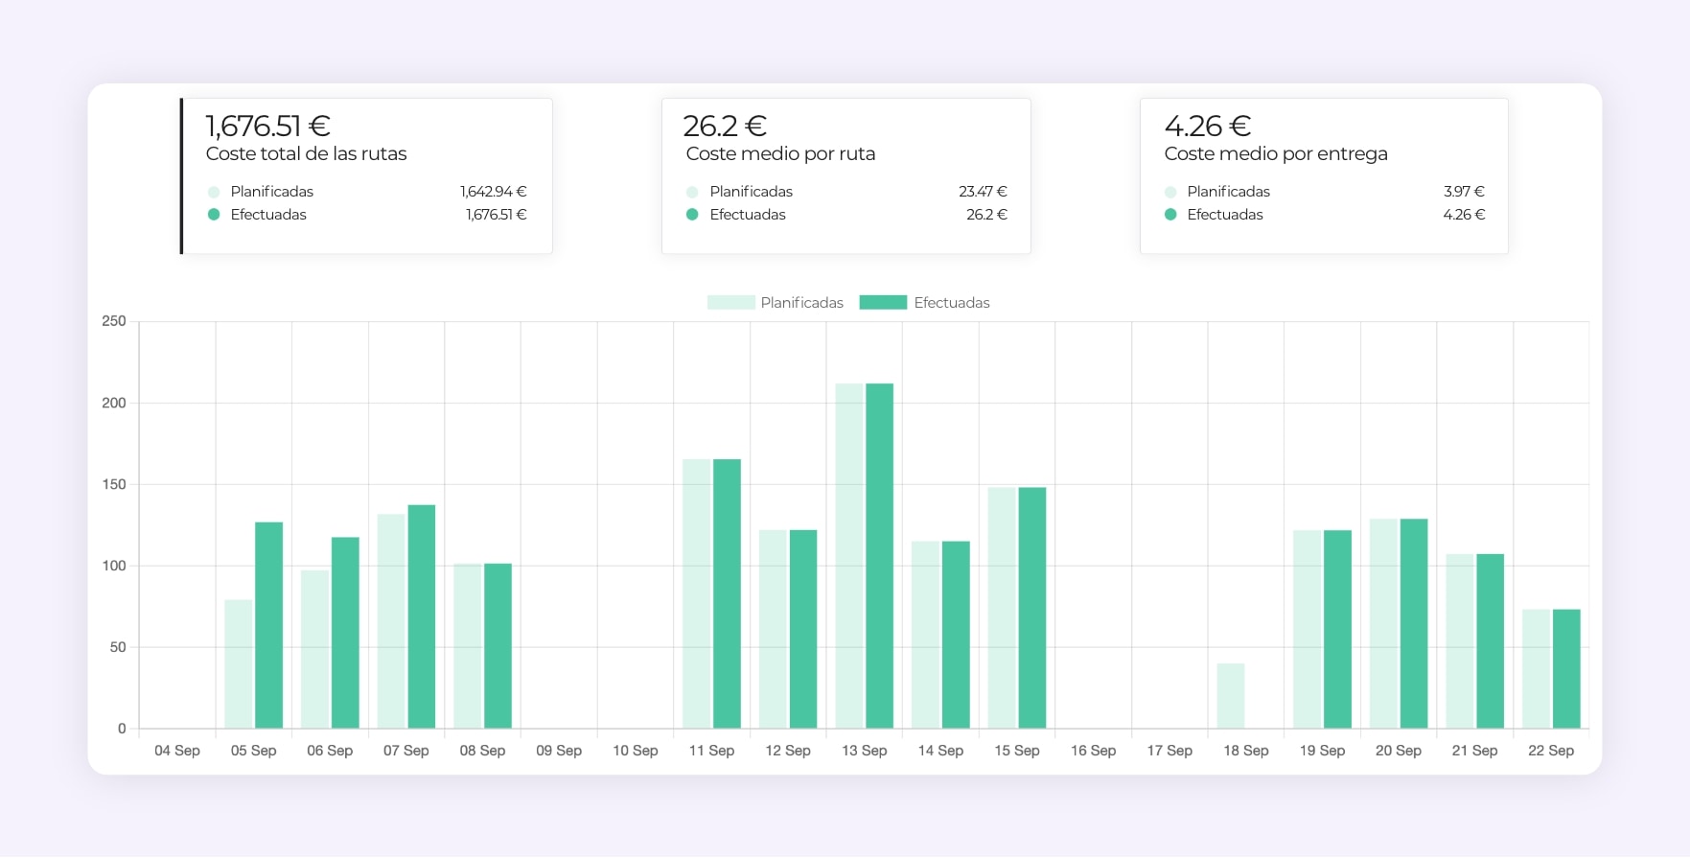
Task: Click the Efectuadas dot in the cost per delivery card
Action: [x=1170, y=215]
